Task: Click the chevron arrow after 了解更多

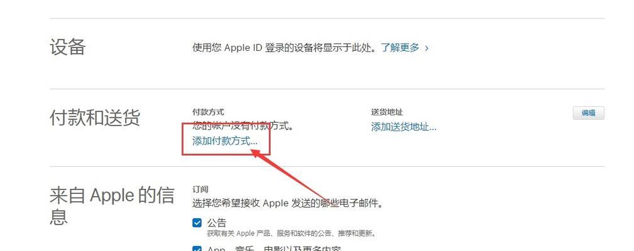Action: 427,48
